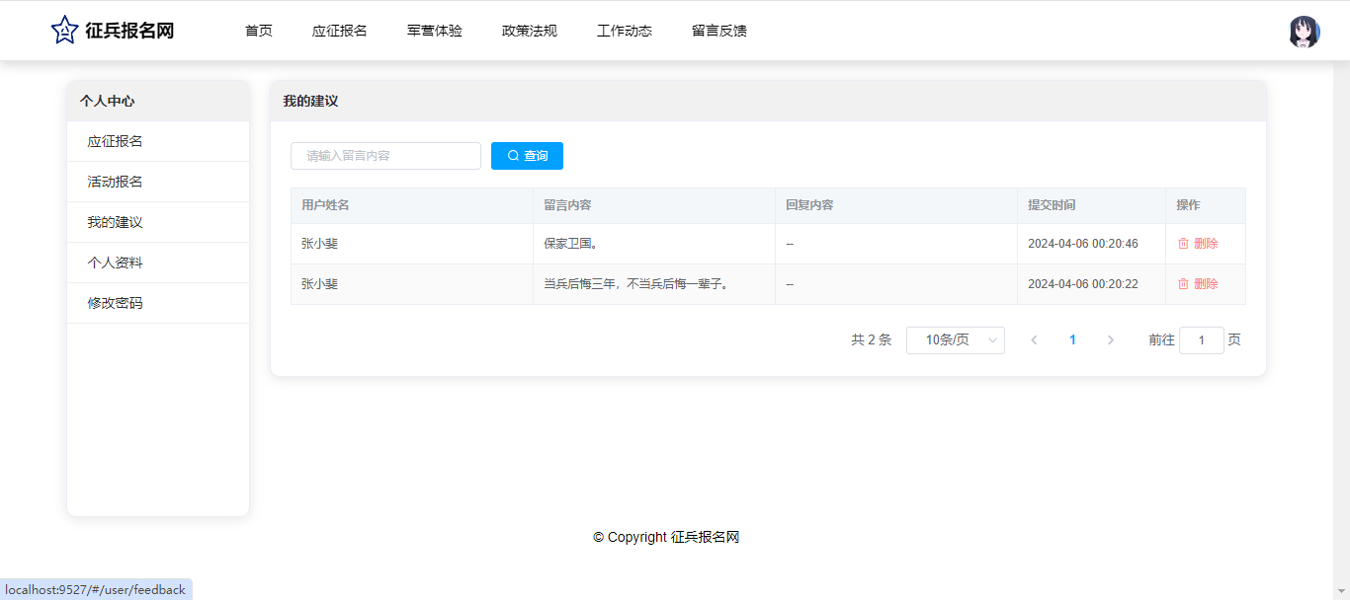Click the page jump number field

(1201, 340)
